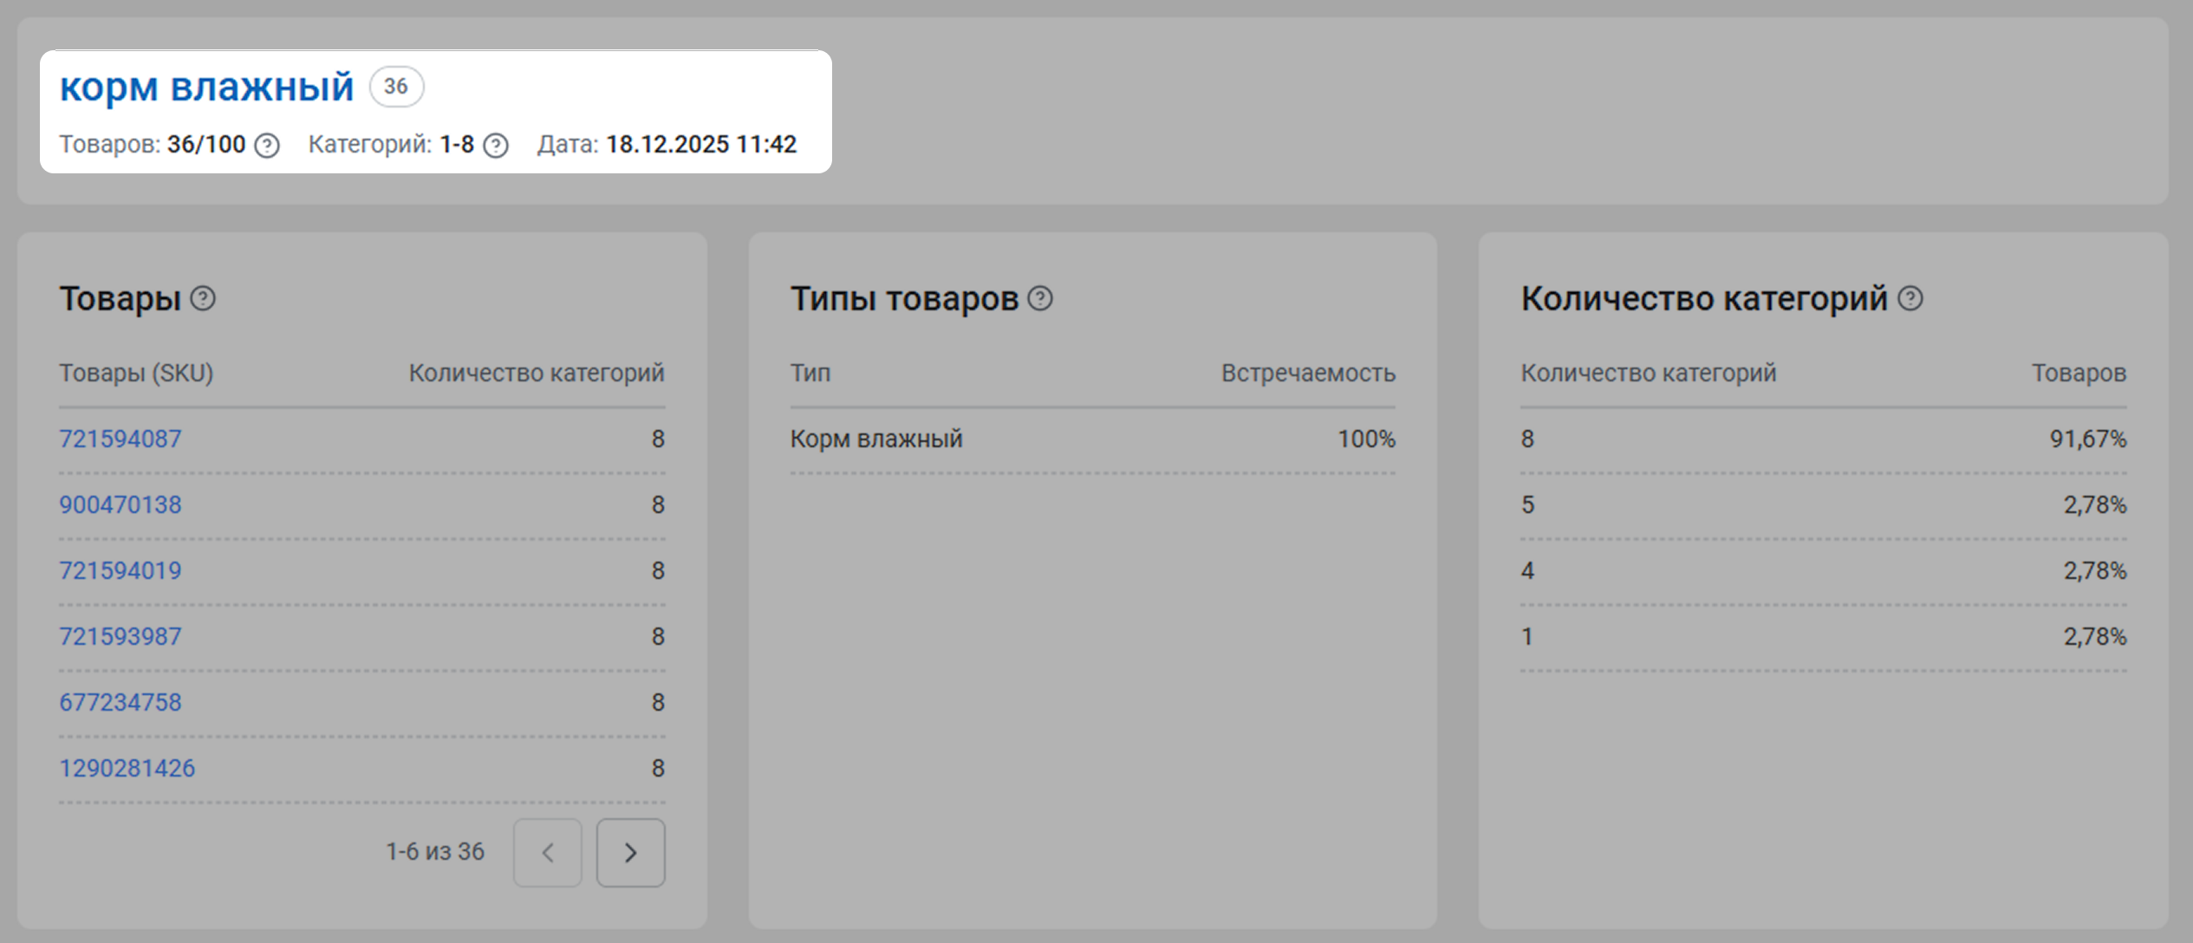
Task: Open SKU 721594019 link
Action: (x=120, y=570)
